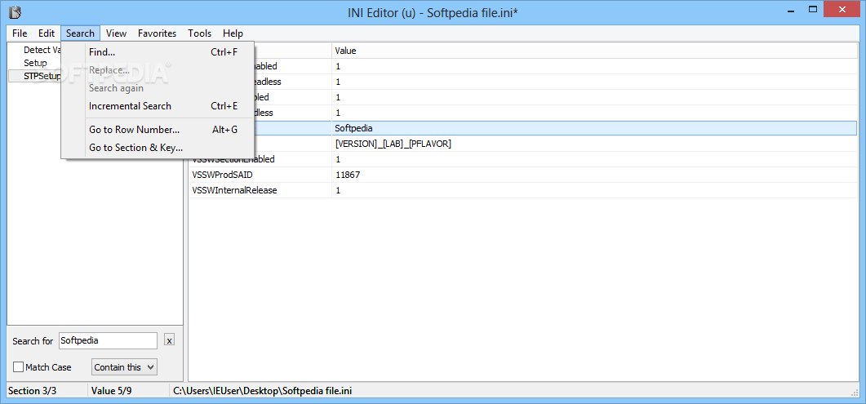The height and width of the screenshot is (404, 866).
Task: Clear search with the x button
Action: (170, 340)
